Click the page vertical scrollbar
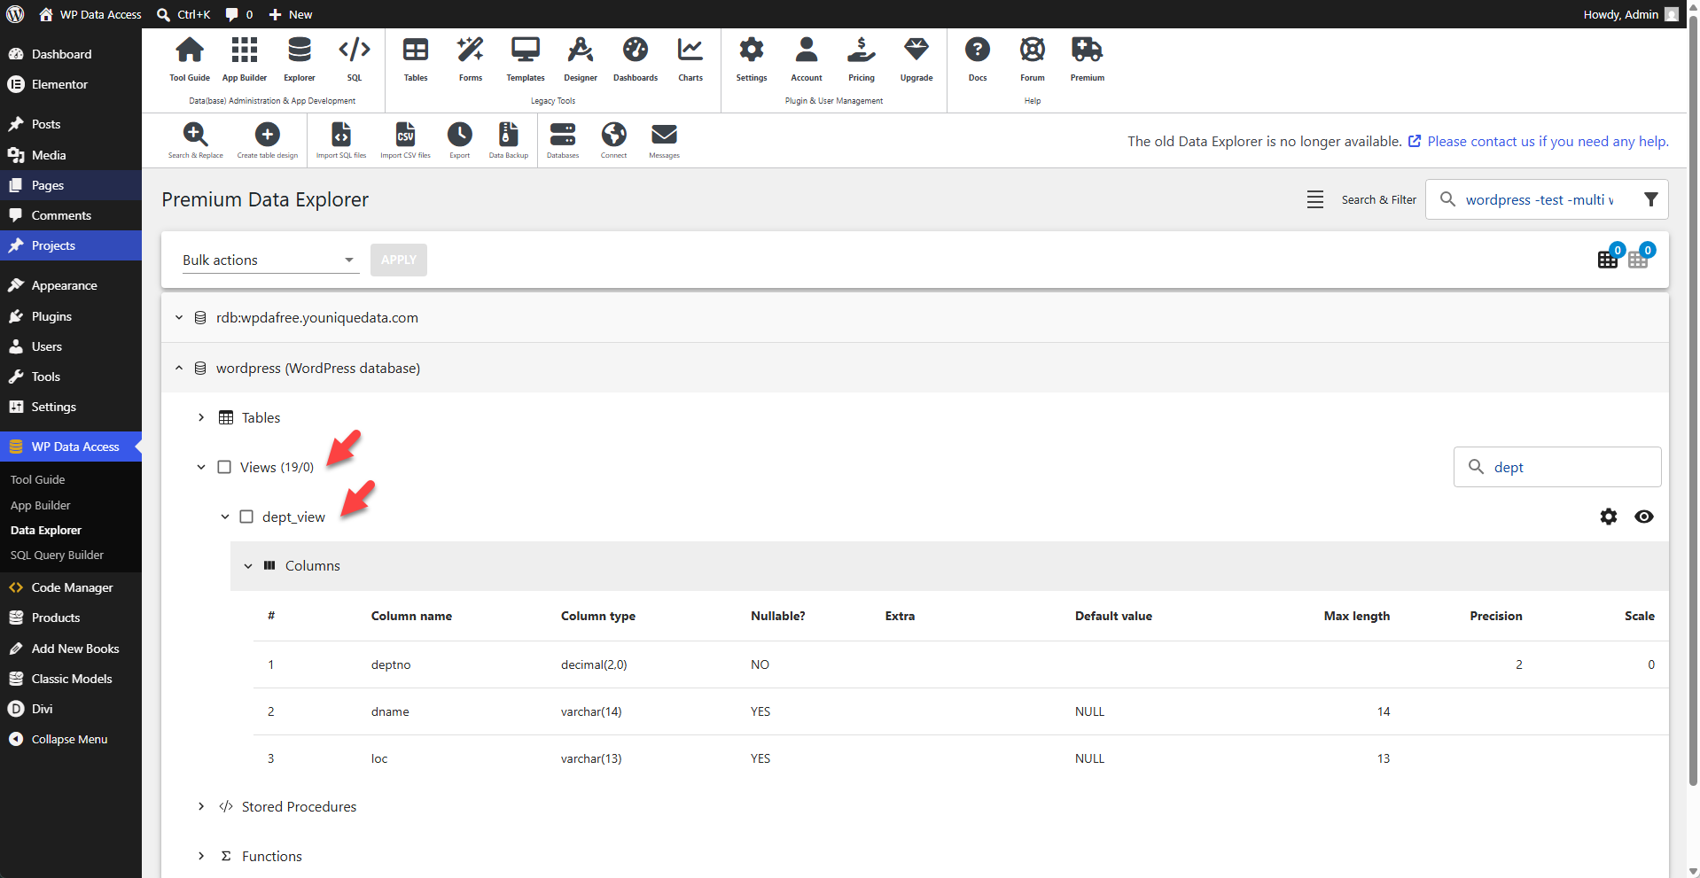This screenshot has width=1700, height=878. (x=1693, y=399)
